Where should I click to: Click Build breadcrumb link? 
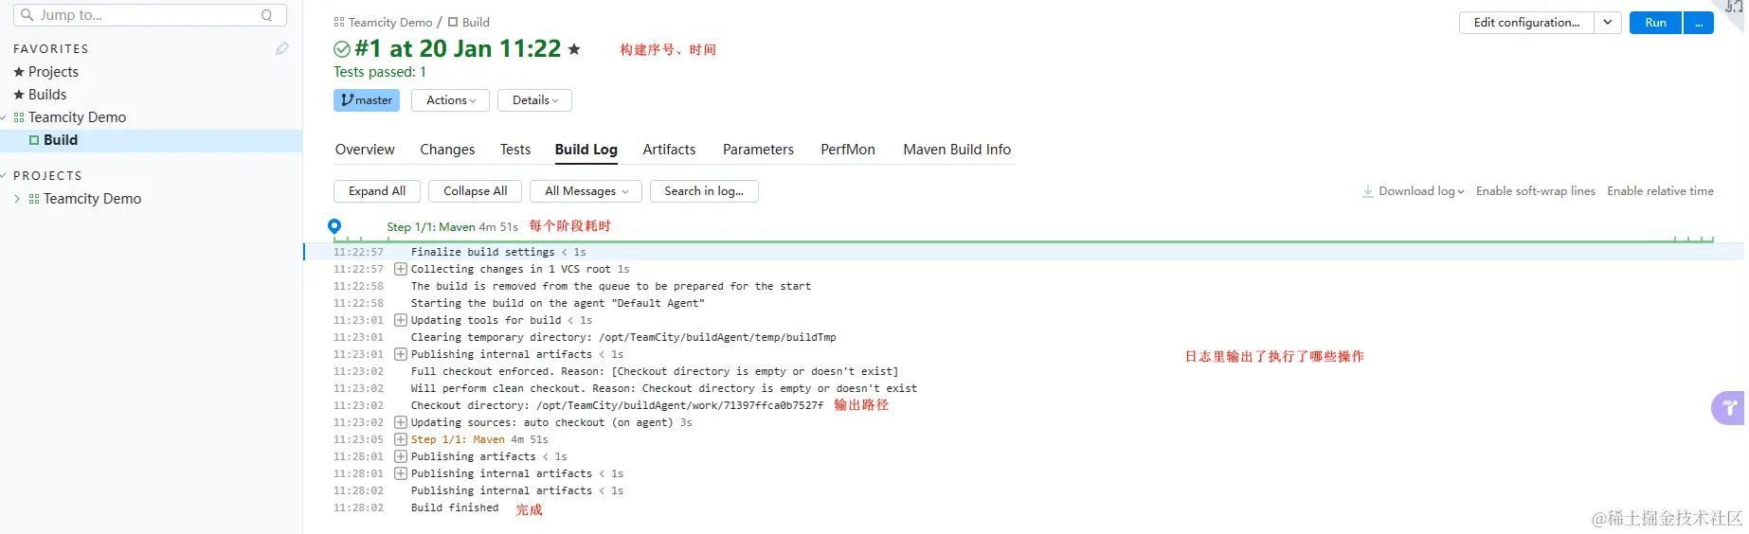point(476,23)
